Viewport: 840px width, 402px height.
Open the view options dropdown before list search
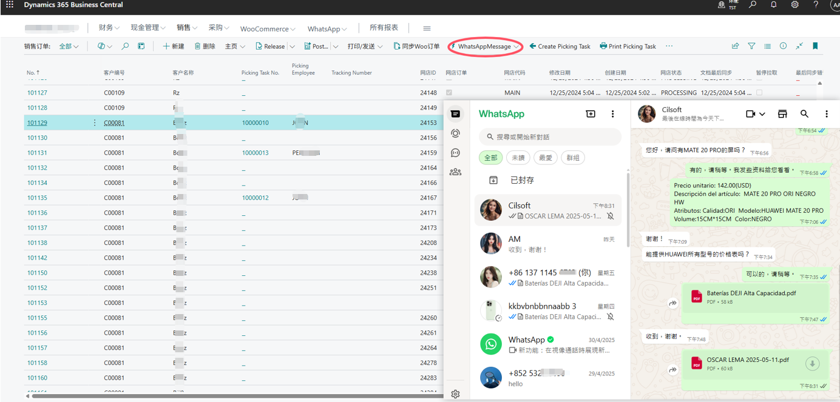(109, 46)
